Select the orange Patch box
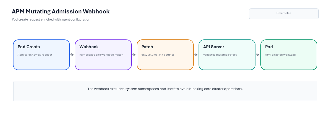The height and width of the screenshot is (115, 330). tap(165, 55)
